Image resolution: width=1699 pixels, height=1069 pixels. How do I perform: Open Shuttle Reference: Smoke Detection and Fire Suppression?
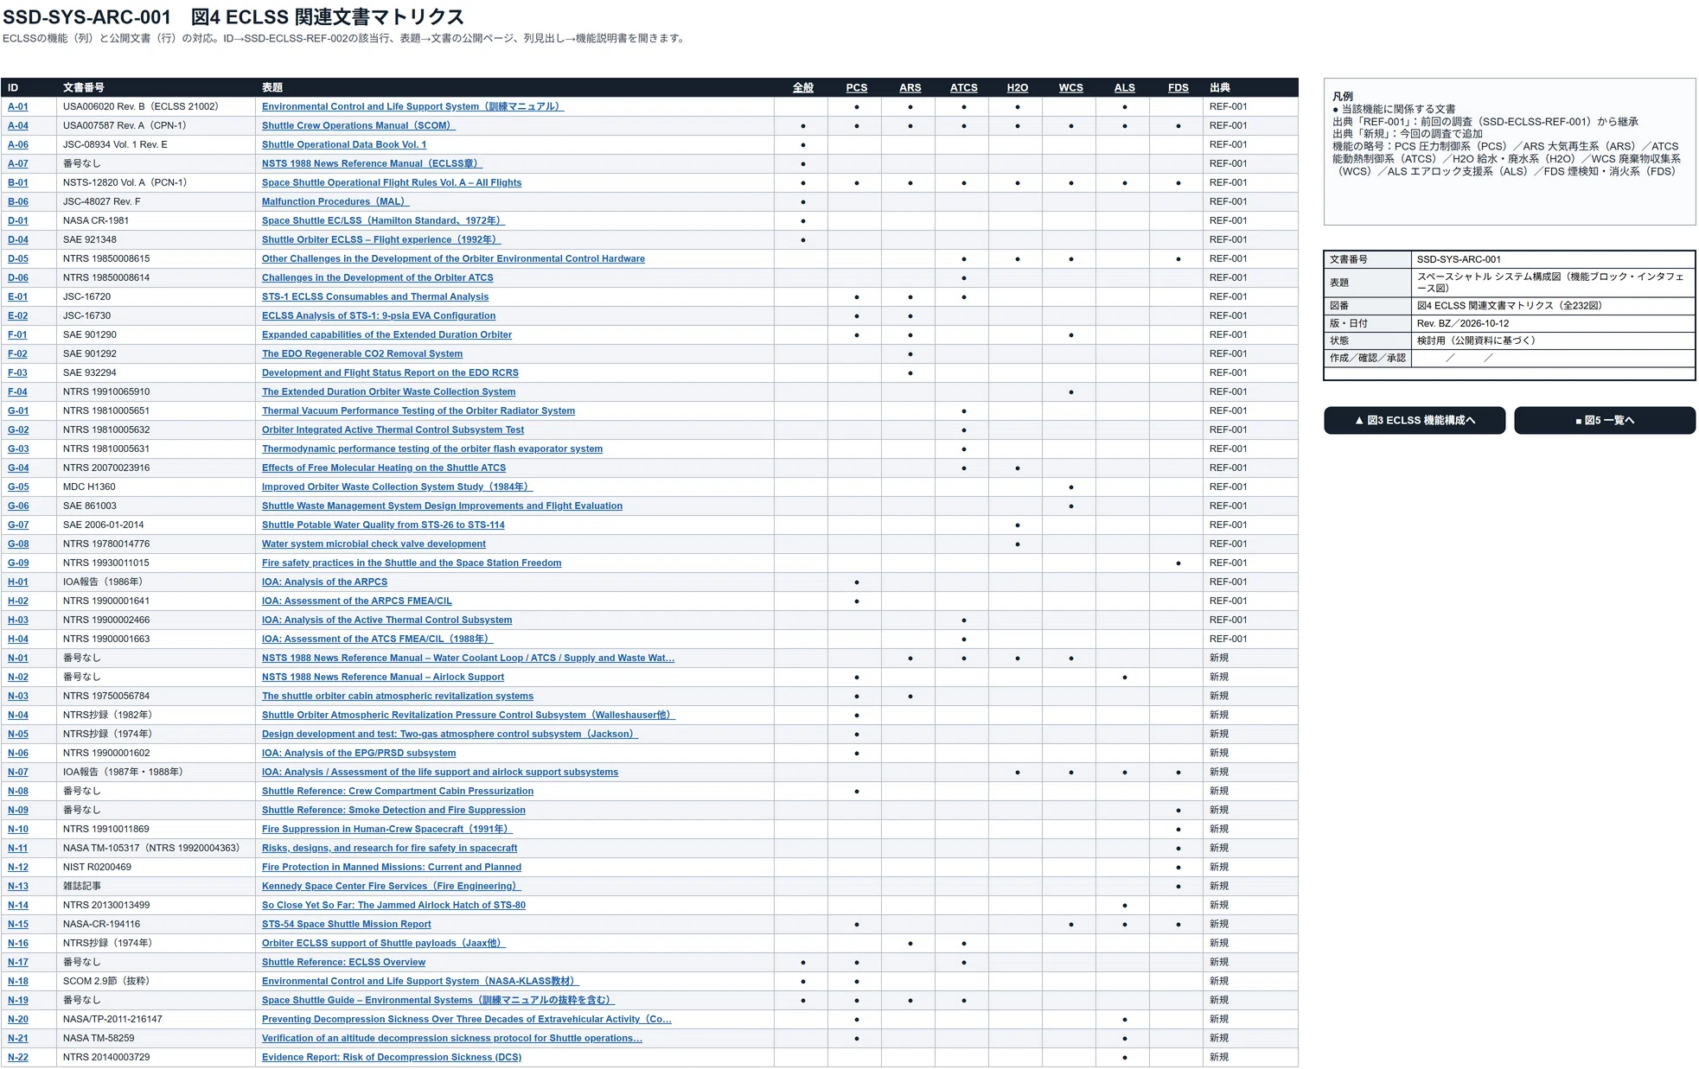tap(393, 810)
